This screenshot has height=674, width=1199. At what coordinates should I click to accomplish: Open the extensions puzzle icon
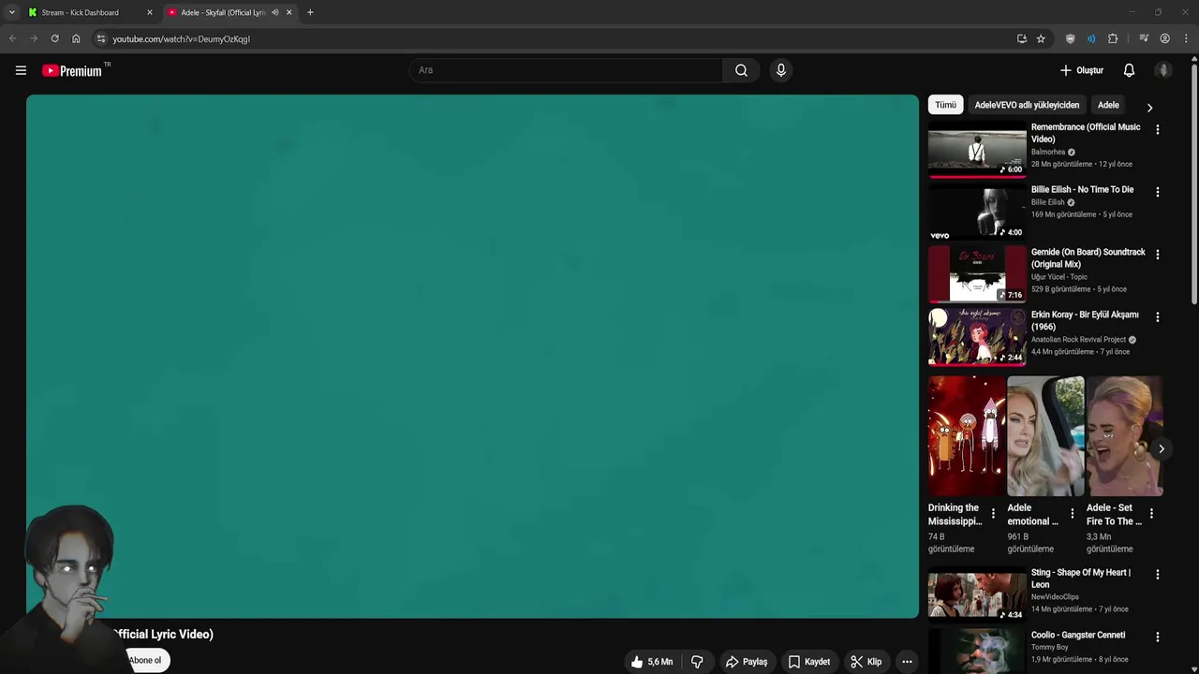tap(1113, 38)
